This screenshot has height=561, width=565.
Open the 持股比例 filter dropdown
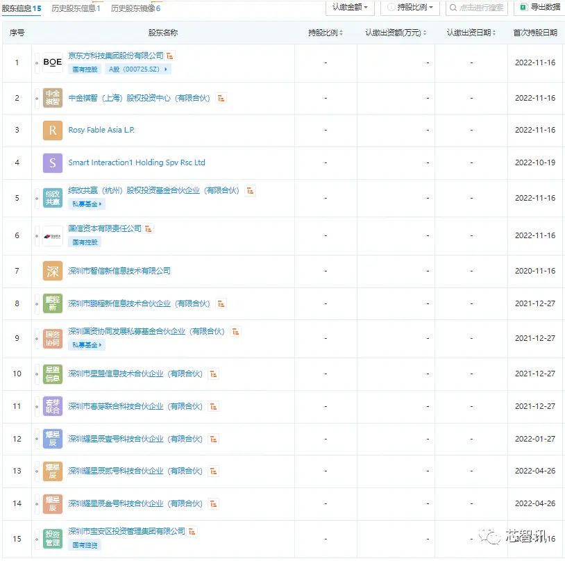pyautogui.click(x=410, y=7)
